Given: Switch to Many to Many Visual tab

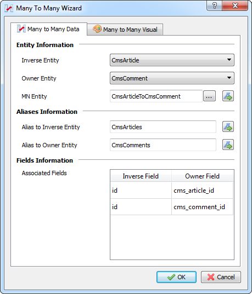Looking at the screenshot, I should pyautogui.click(x=125, y=30).
